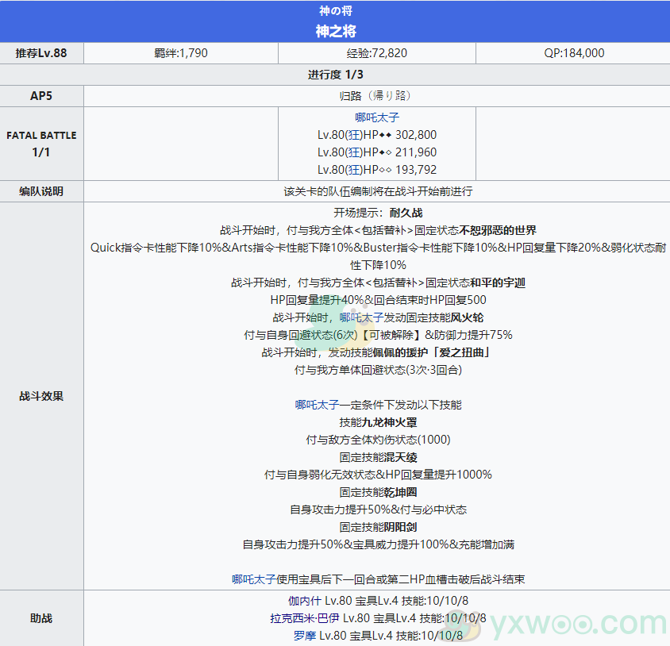Screen dimensions: 670x646
Task: Select the 回避状态(6次) effect line
Action: coord(378,335)
